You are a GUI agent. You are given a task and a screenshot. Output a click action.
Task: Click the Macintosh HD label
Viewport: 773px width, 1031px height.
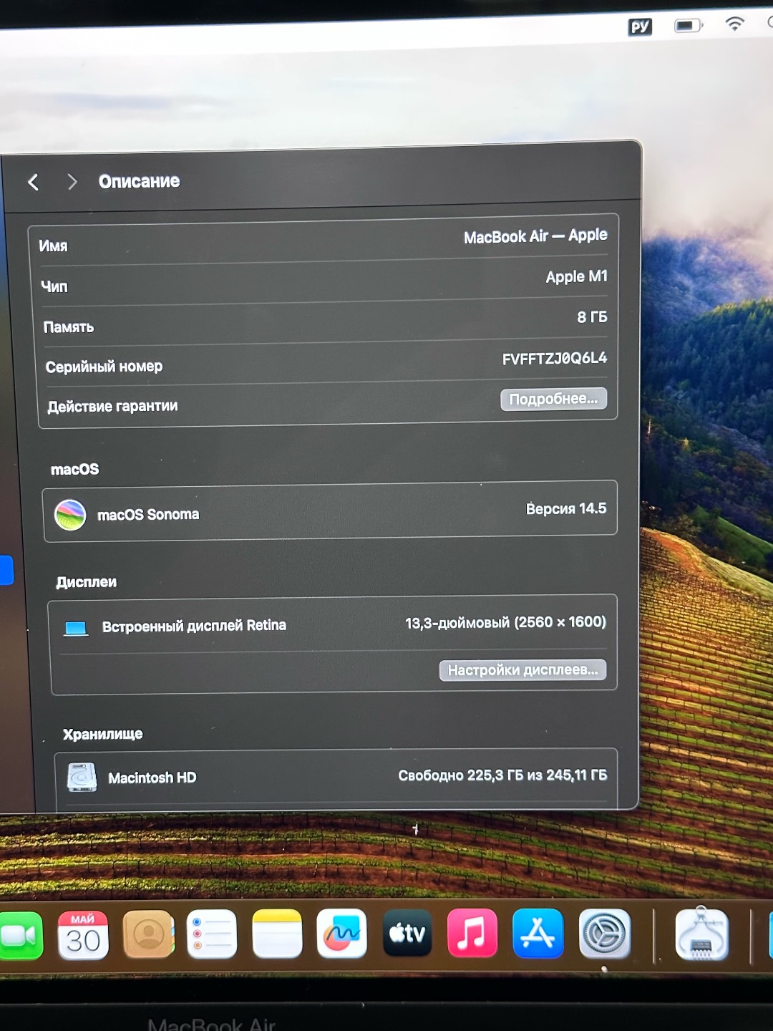tap(152, 778)
